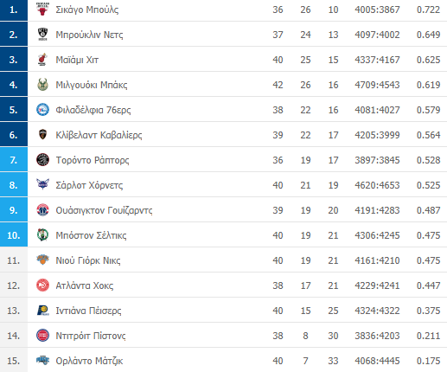Image resolution: width=447 pixels, height=372 pixels.
Task: Click the Milwaukee Bucks deer logo
Action: 42,84
